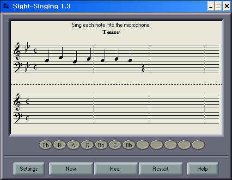Click the app icon in the title bar

coord(6,6)
